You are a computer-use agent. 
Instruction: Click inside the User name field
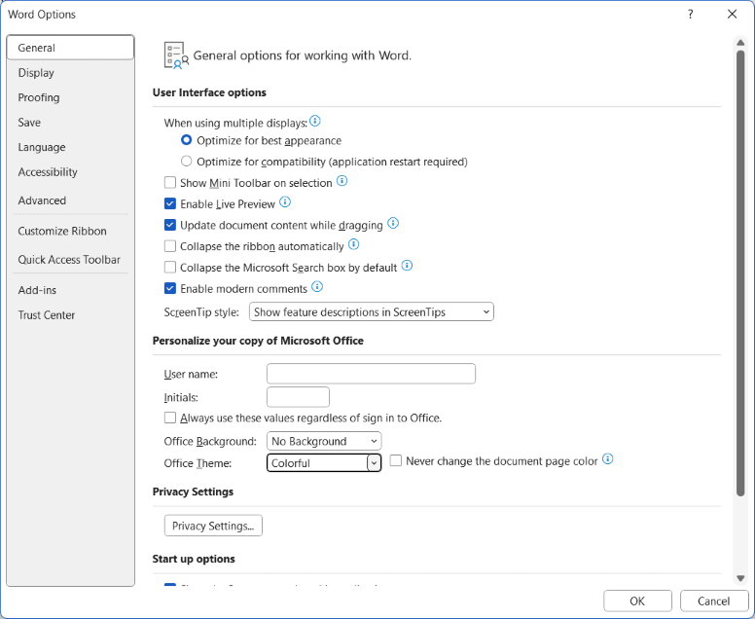pyautogui.click(x=371, y=374)
